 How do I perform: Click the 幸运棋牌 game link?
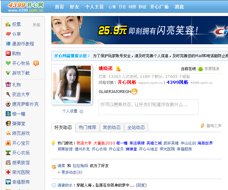137,143
